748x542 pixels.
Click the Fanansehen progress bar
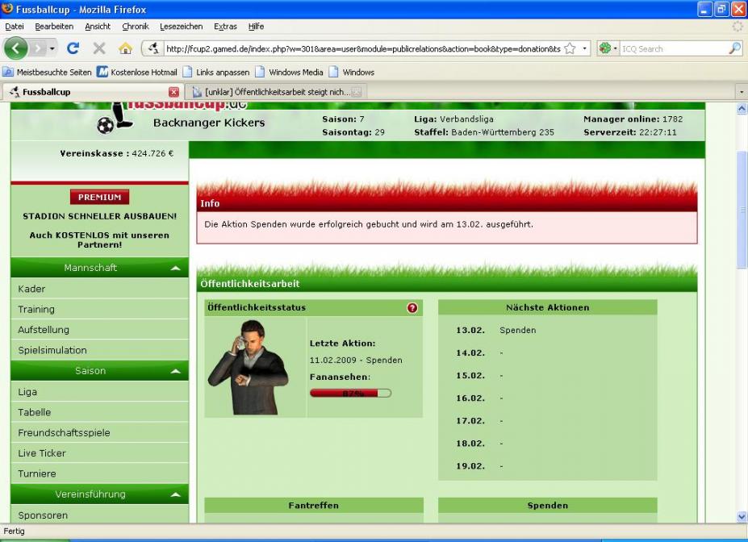tap(350, 394)
